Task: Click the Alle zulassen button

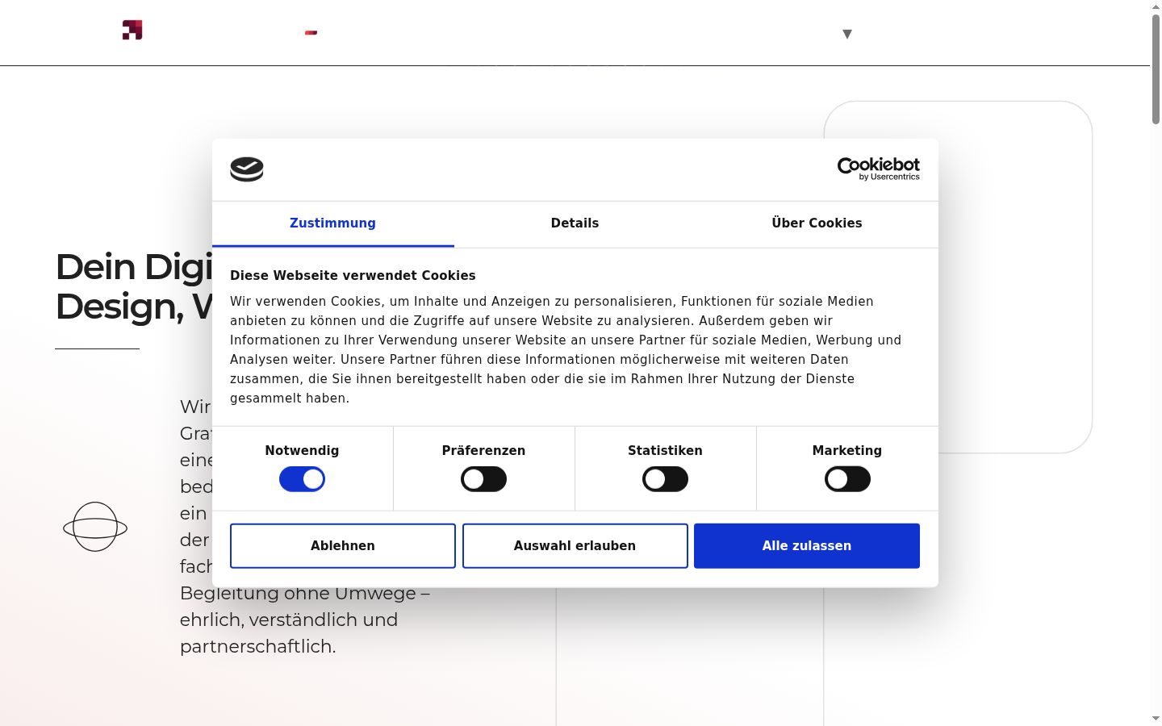Action: click(x=807, y=546)
